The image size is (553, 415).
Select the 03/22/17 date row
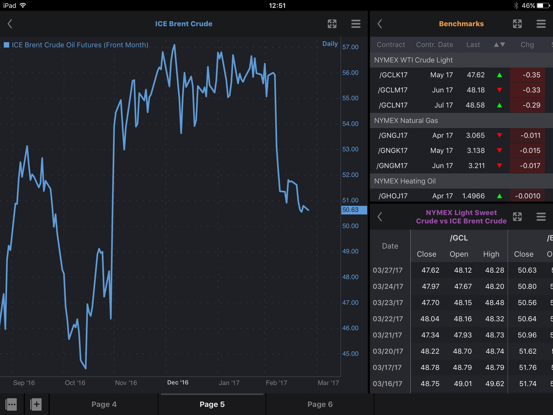461,319
